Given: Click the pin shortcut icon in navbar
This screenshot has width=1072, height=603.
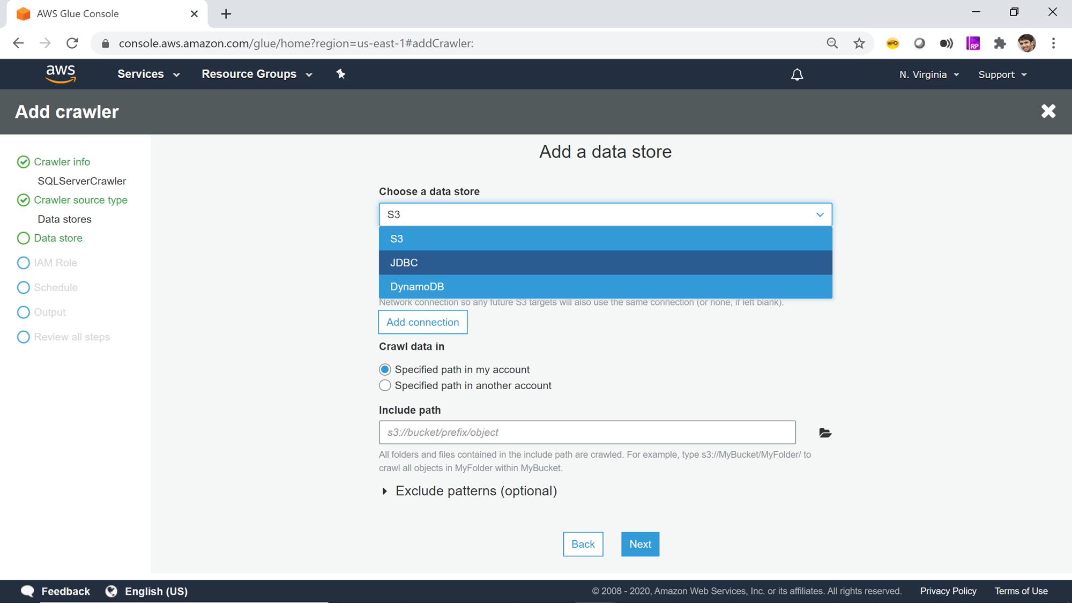Looking at the screenshot, I should point(341,74).
